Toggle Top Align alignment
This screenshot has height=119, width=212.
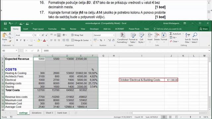52,35
